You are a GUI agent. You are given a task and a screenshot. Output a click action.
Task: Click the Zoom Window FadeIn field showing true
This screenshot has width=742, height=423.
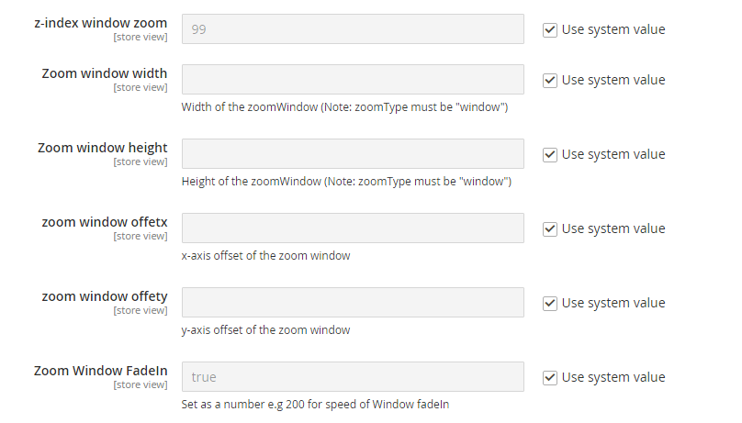pyautogui.click(x=353, y=377)
